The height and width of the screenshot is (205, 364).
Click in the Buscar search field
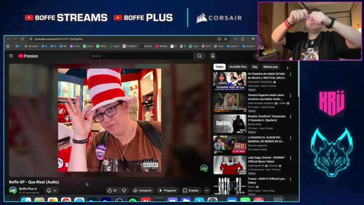[x=141, y=56]
